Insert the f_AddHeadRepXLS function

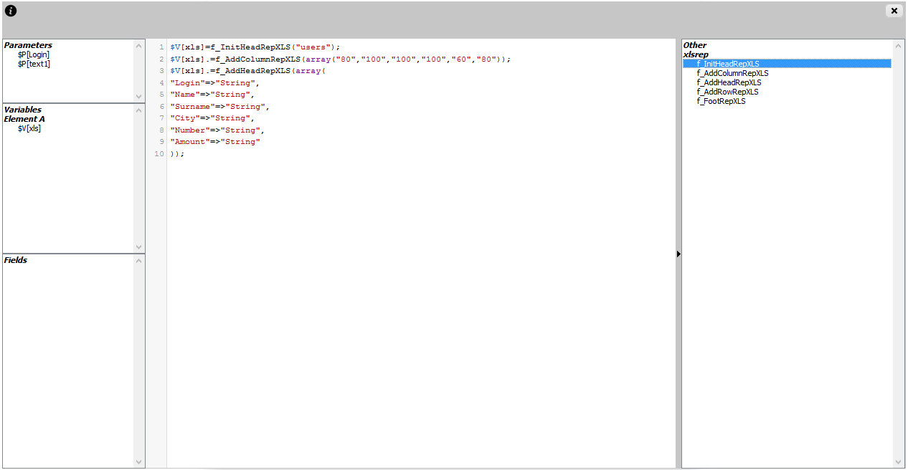(729, 82)
